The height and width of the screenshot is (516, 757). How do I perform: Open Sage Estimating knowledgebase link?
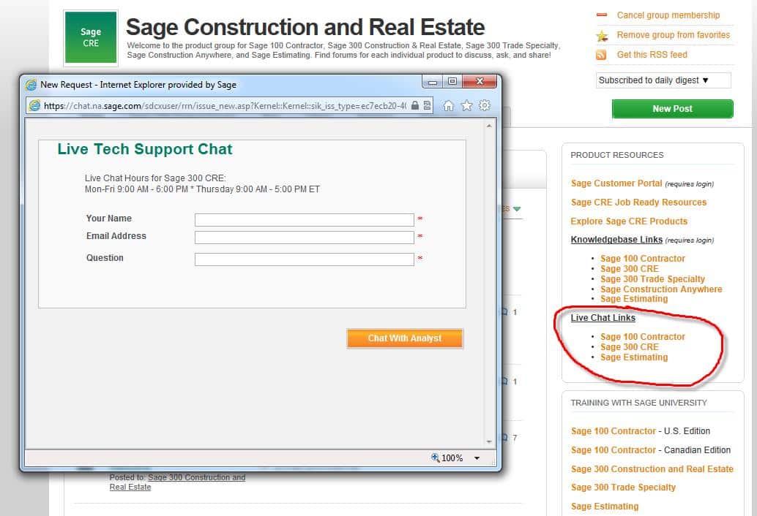tap(635, 299)
